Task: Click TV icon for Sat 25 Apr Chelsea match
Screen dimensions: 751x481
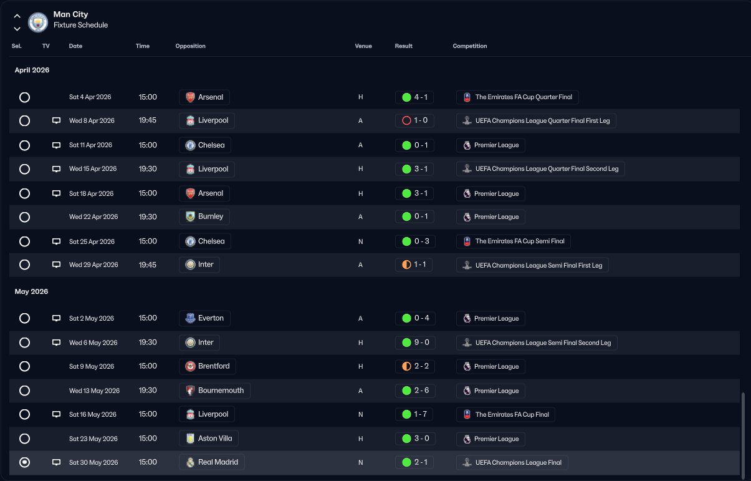Action: point(56,241)
